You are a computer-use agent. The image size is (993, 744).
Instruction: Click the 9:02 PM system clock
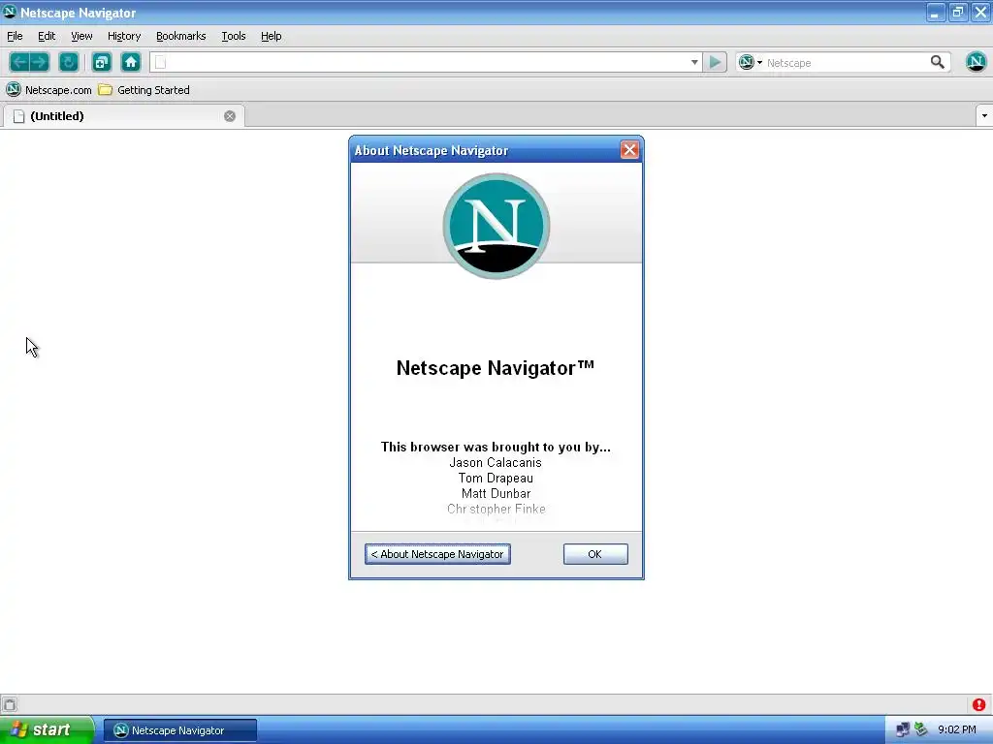click(x=957, y=729)
